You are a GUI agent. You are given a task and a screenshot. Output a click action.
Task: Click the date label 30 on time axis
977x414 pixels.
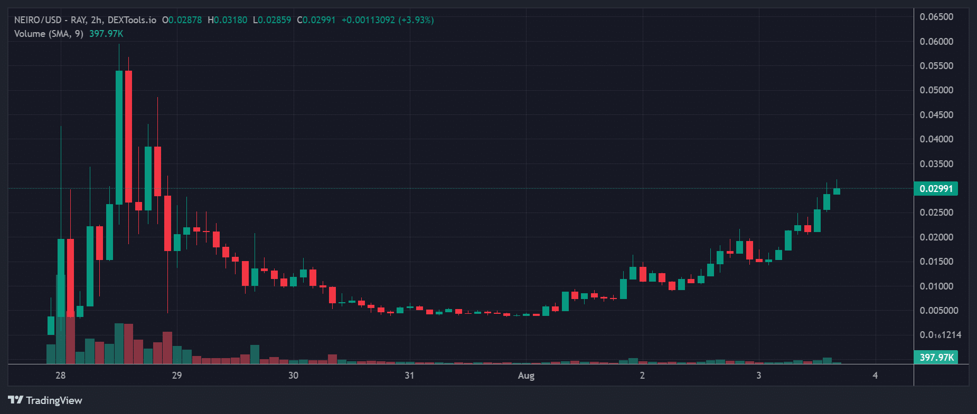293,376
